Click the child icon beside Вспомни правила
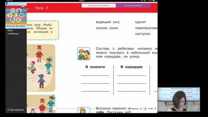 click(84, 110)
